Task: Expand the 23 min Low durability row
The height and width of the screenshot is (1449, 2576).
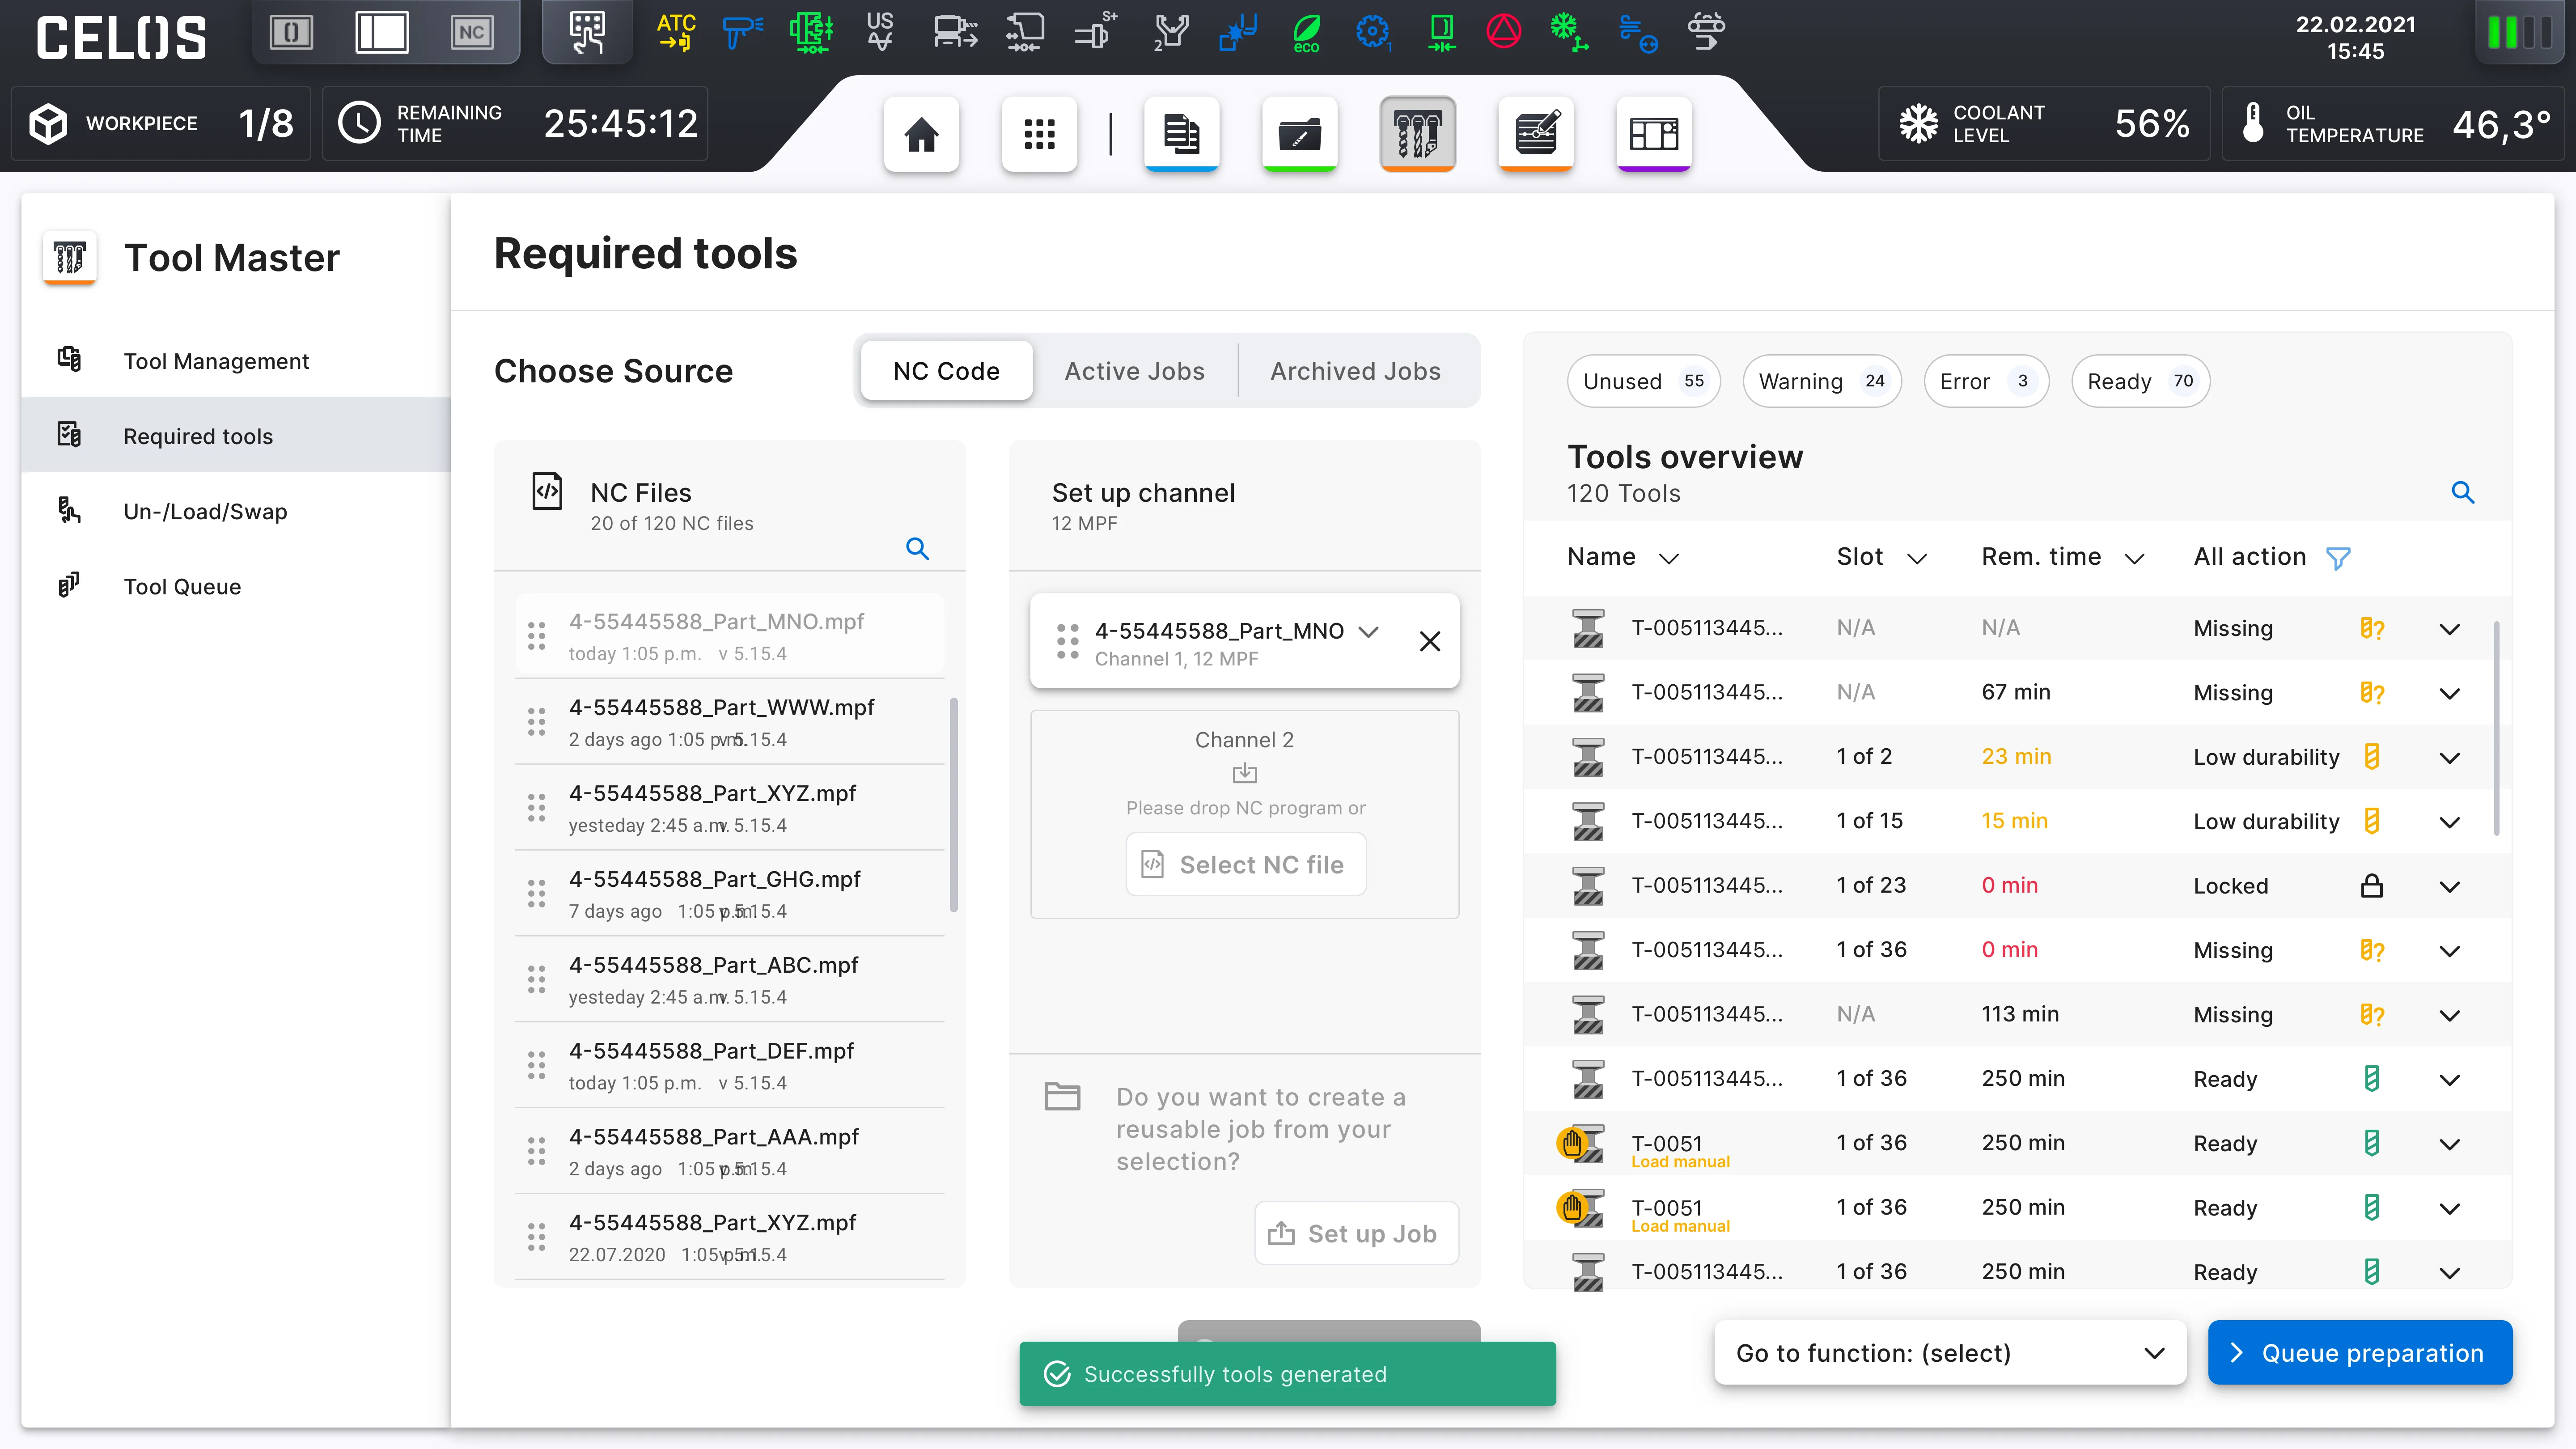Action: 2449,758
